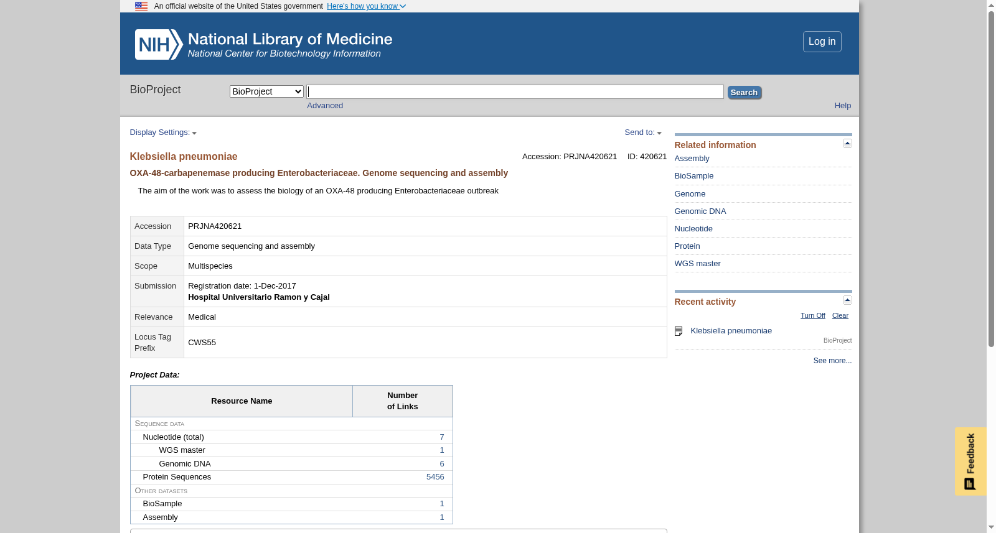Open the Advanced search link
Image resolution: width=996 pixels, height=533 pixels.
coord(325,106)
